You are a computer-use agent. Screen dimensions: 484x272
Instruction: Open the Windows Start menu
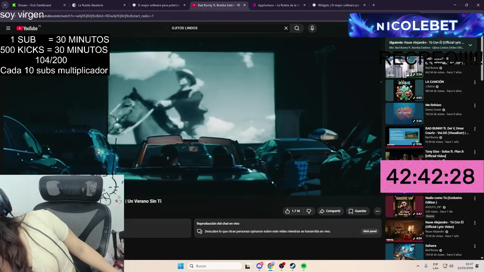(180, 266)
